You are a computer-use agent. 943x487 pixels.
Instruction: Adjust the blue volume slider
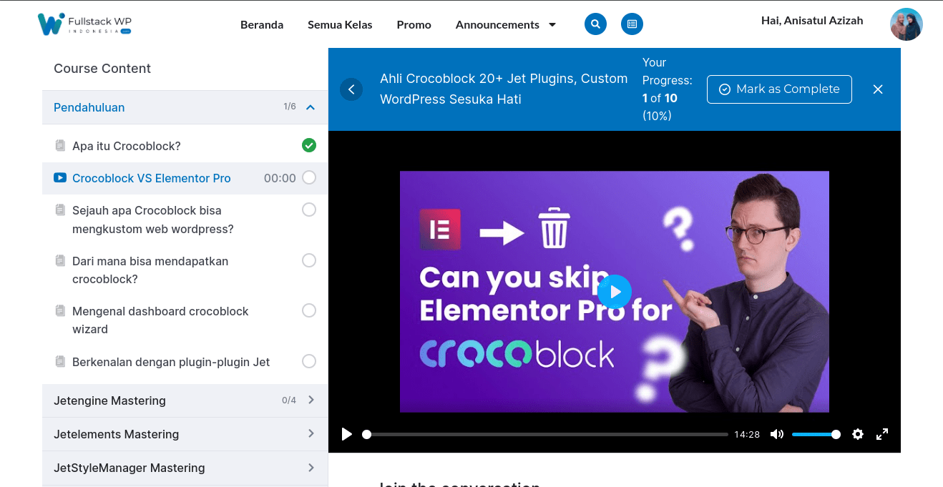[x=816, y=434]
